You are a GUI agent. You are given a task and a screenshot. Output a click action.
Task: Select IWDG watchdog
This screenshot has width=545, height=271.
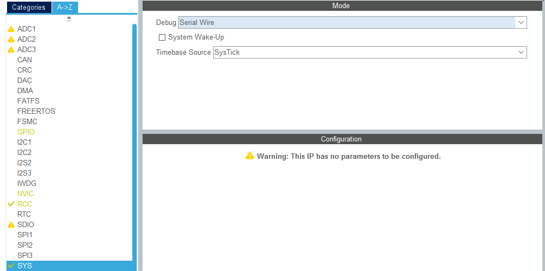pyautogui.click(x=27, y=183)
